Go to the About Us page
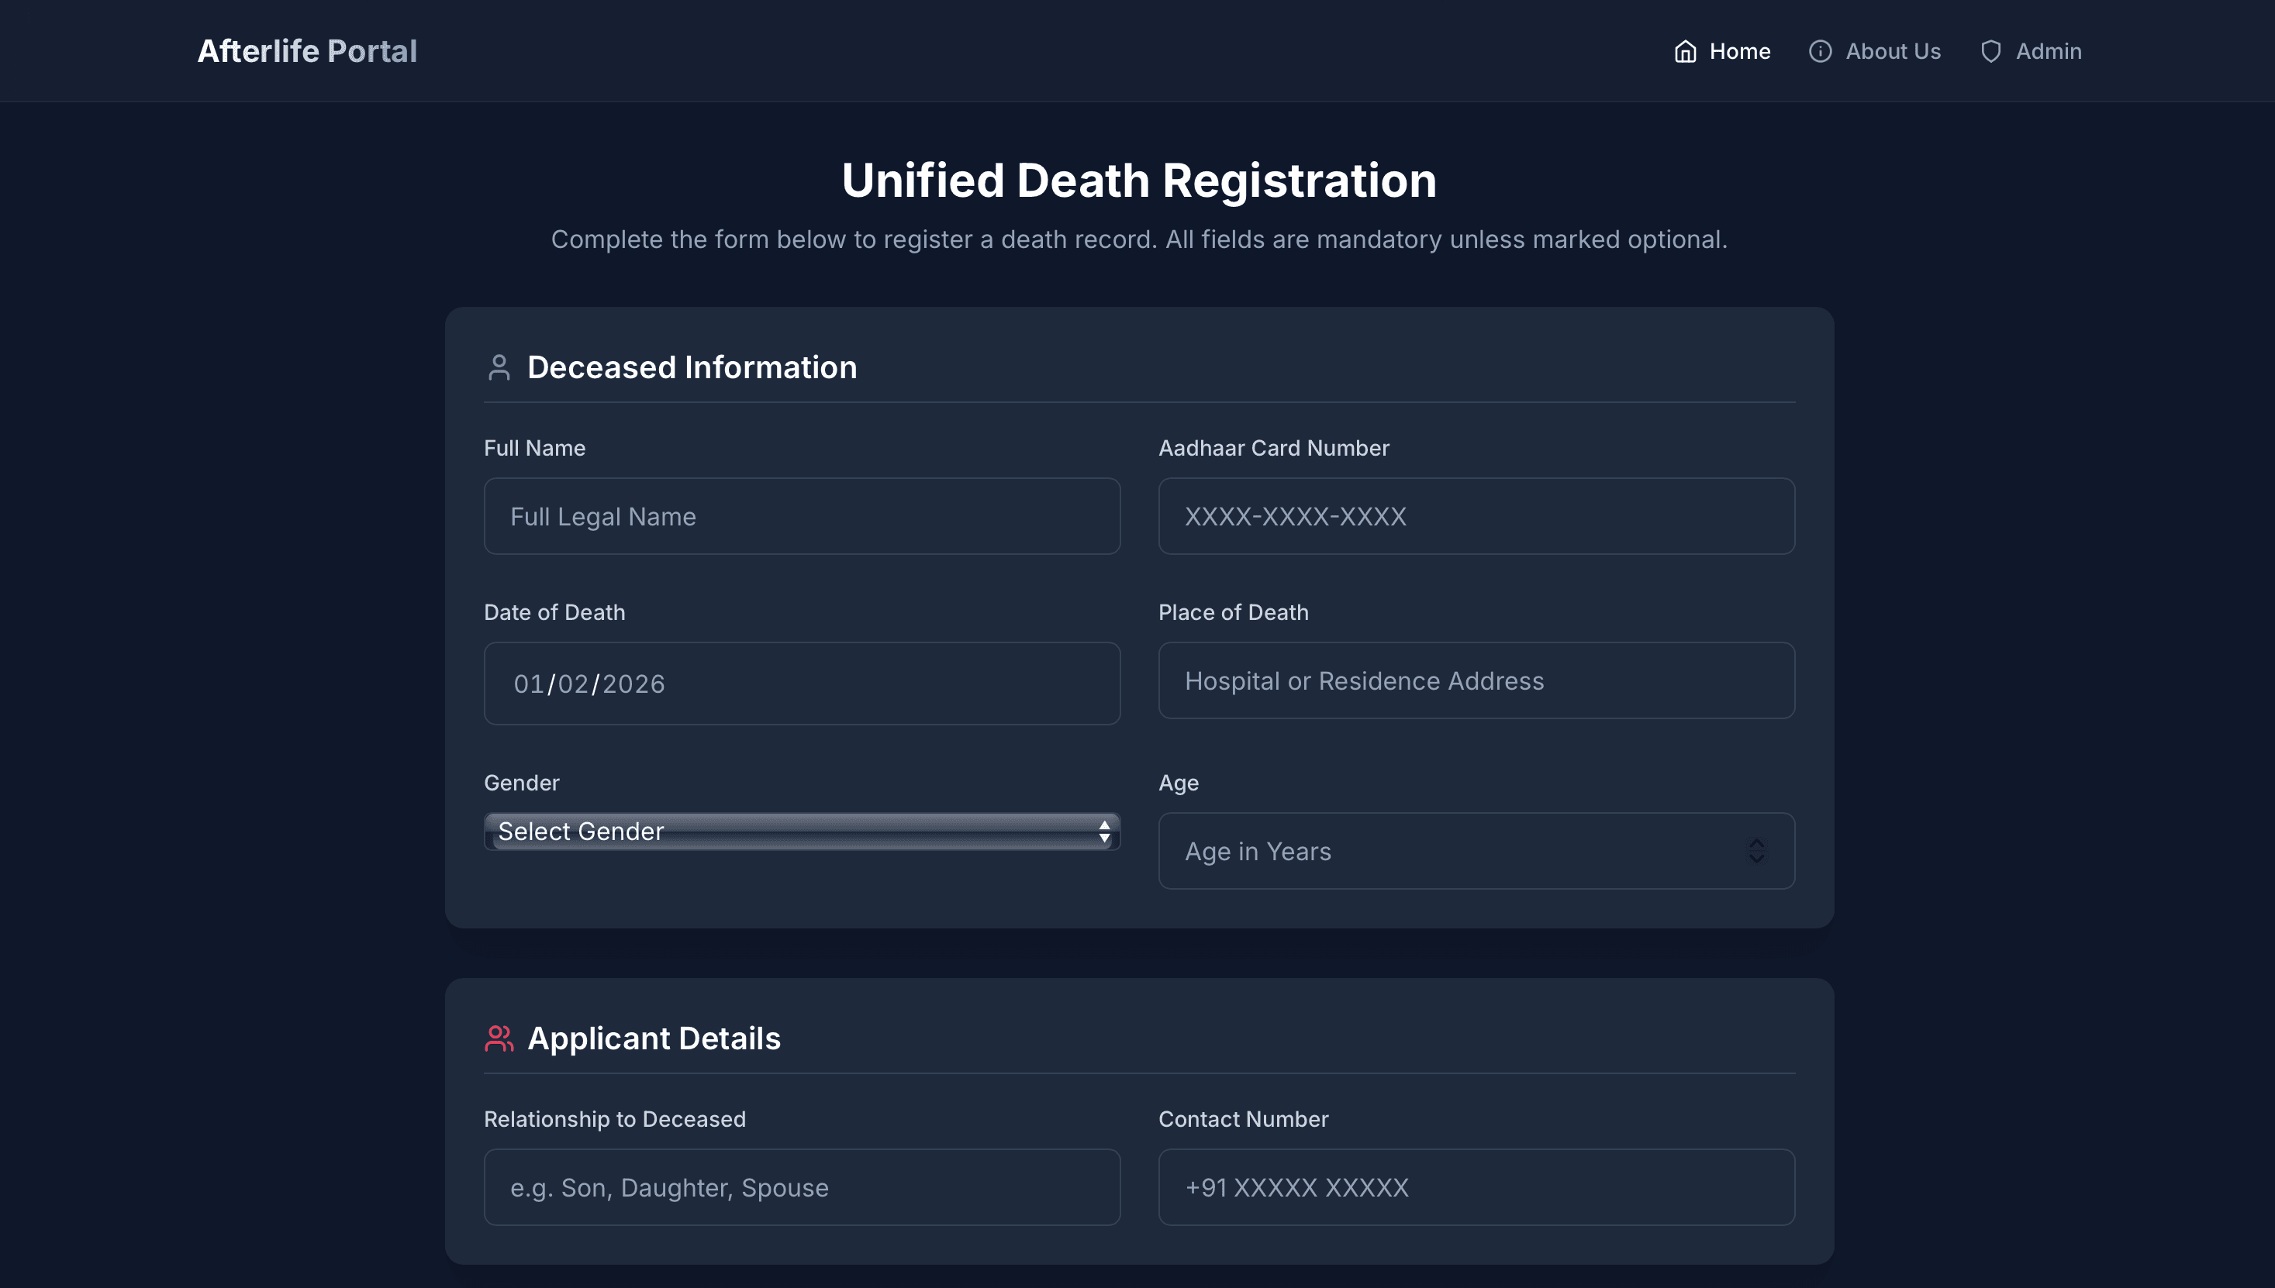The width and height of the screenshot is (2275, 1288). point(1892,51)
